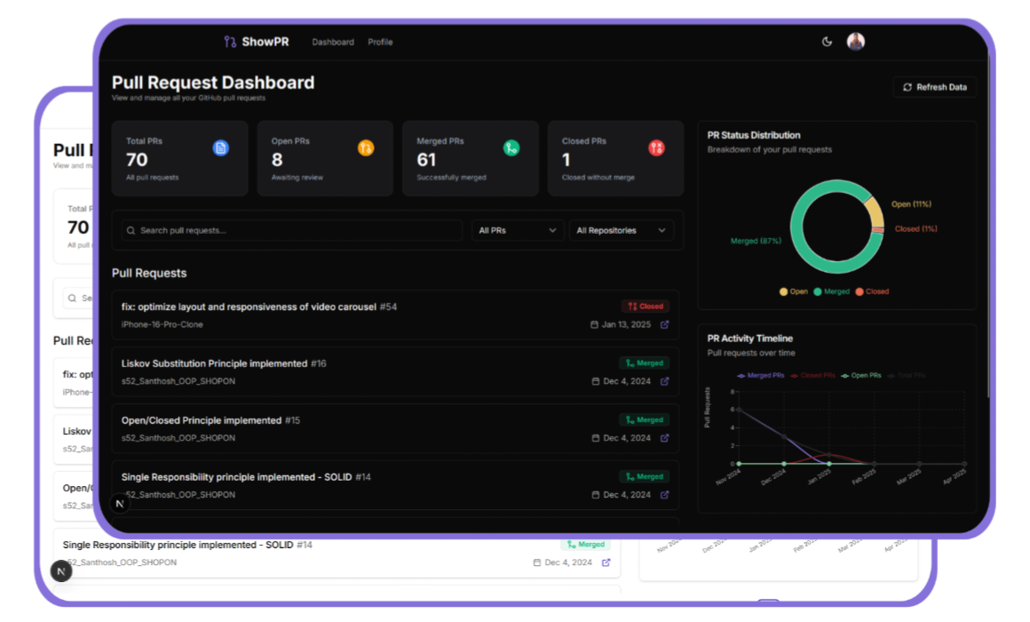The width and height of the screenshot is (1030, 622).
Task: Click the Closed status badge on PR #54
Action: pos(645,307)
